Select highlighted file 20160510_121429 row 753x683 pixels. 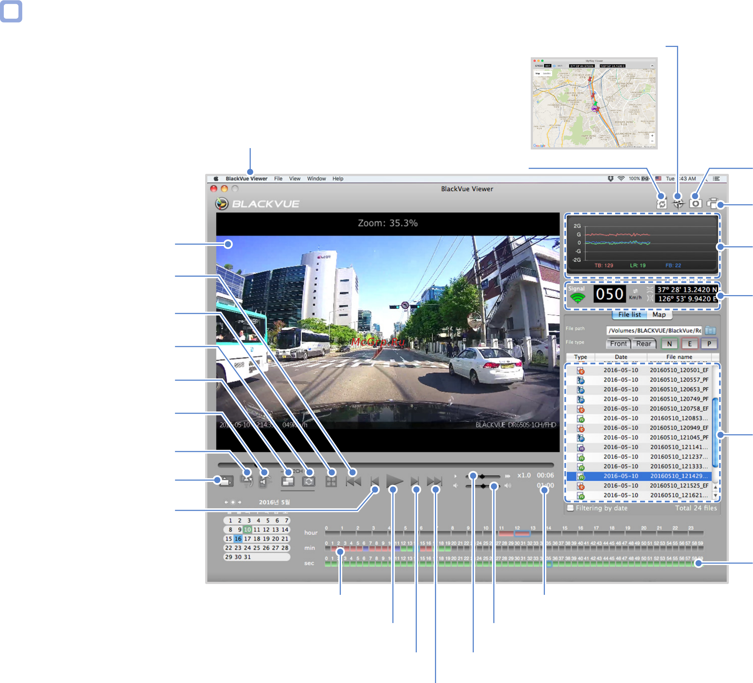(639, 476)
